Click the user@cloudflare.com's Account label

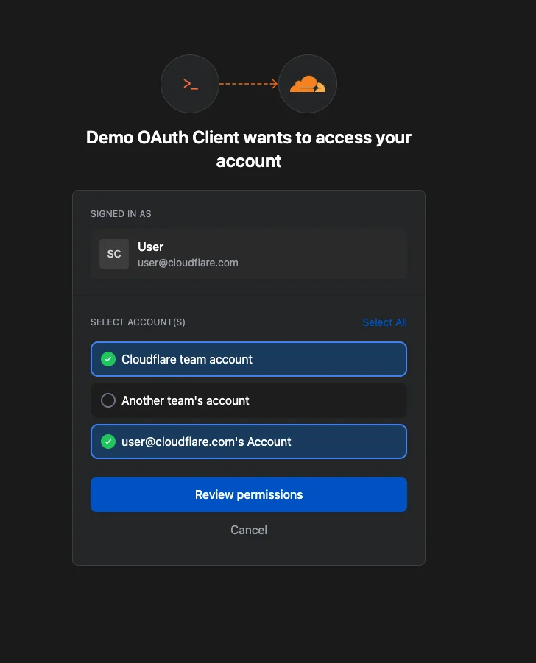206,442
